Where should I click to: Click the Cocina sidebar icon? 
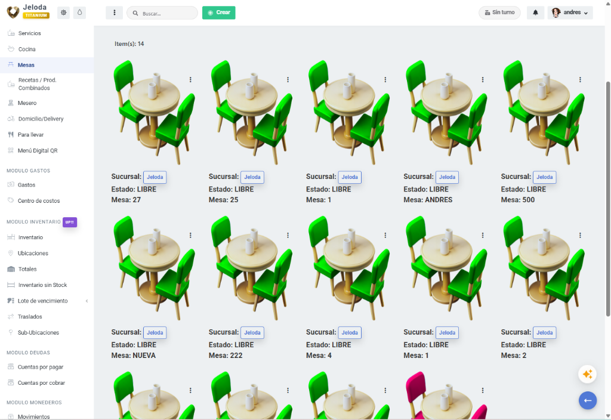(x=11, y=49)
